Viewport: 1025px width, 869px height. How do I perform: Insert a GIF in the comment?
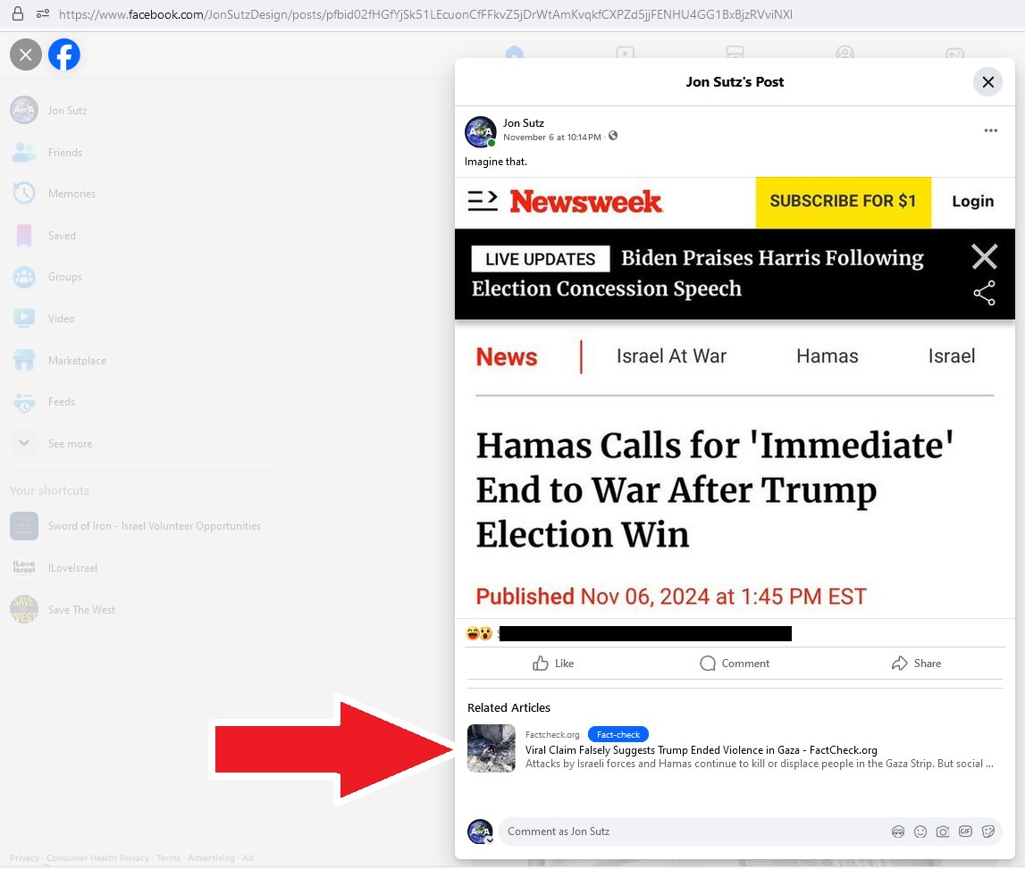[x=965, y=831]
